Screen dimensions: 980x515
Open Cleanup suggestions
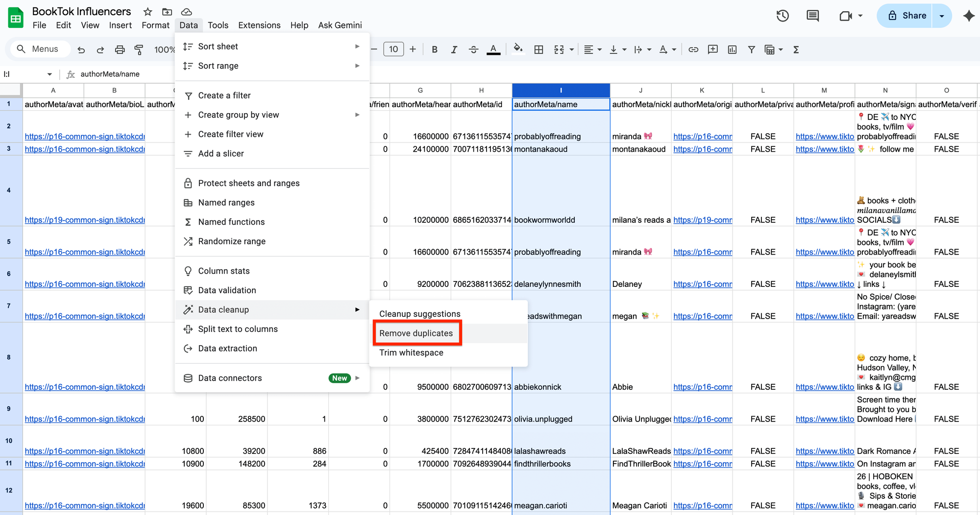(x=419, y=313)
